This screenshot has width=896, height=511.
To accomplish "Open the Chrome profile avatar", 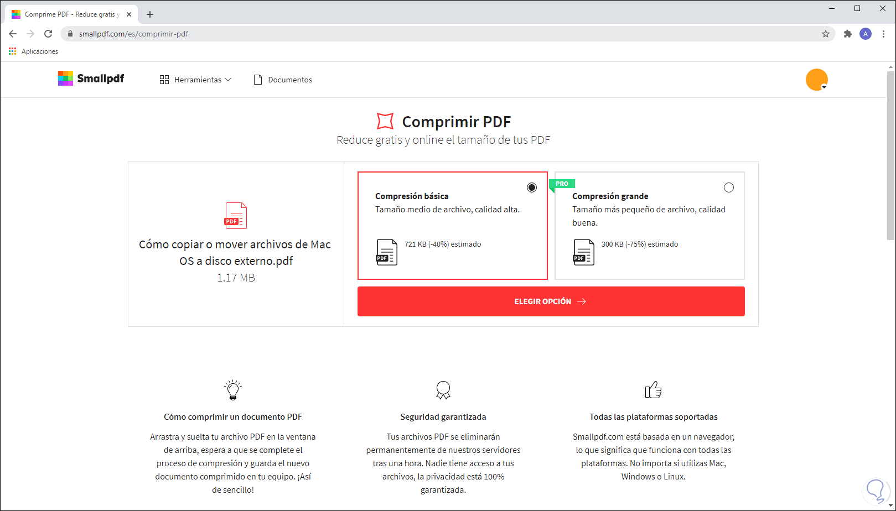I will [866, 34].
